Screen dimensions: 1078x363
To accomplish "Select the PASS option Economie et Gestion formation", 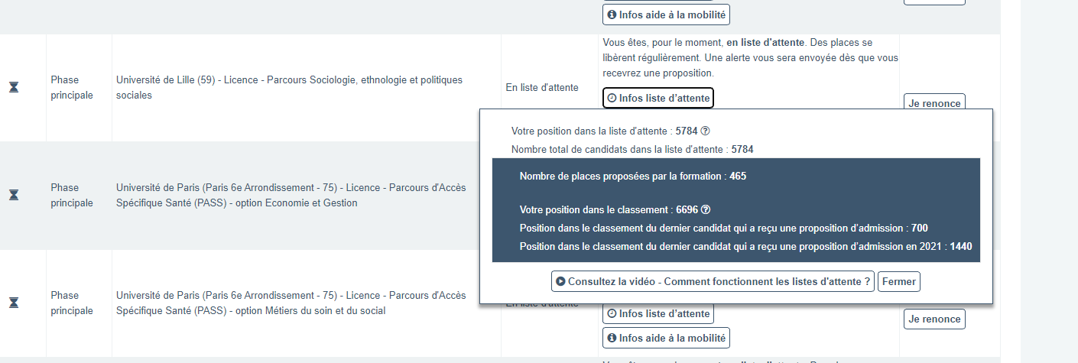I will click(x=291, y=195).
